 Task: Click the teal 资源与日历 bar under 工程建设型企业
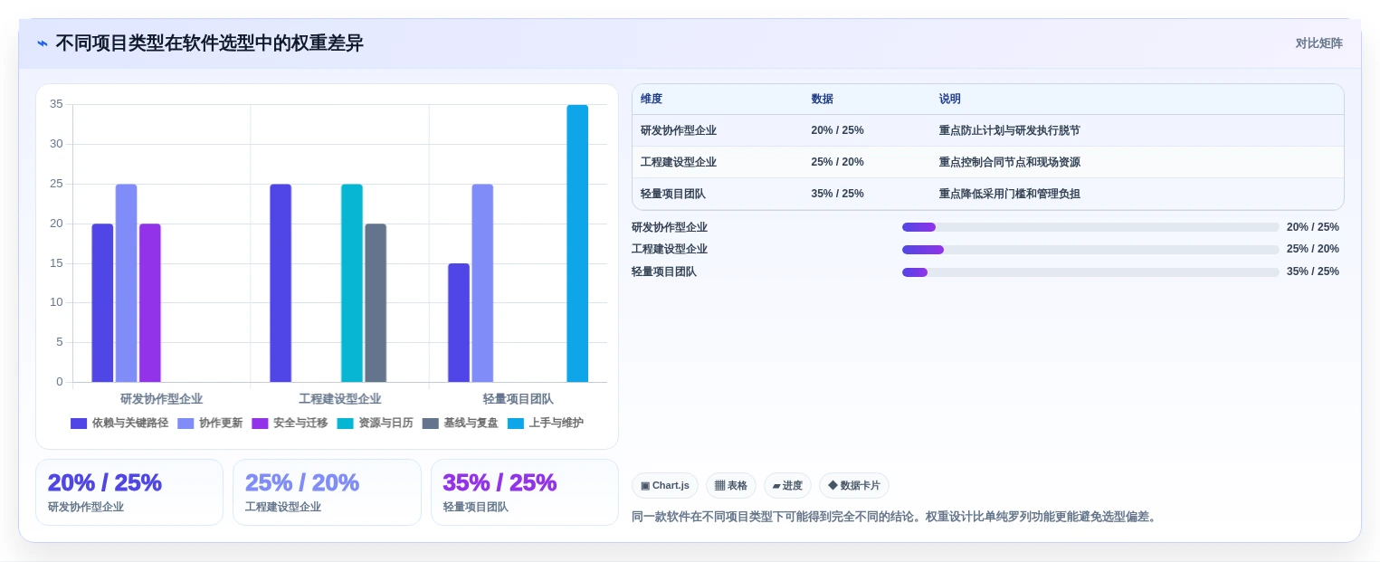[x=352, y=283]
